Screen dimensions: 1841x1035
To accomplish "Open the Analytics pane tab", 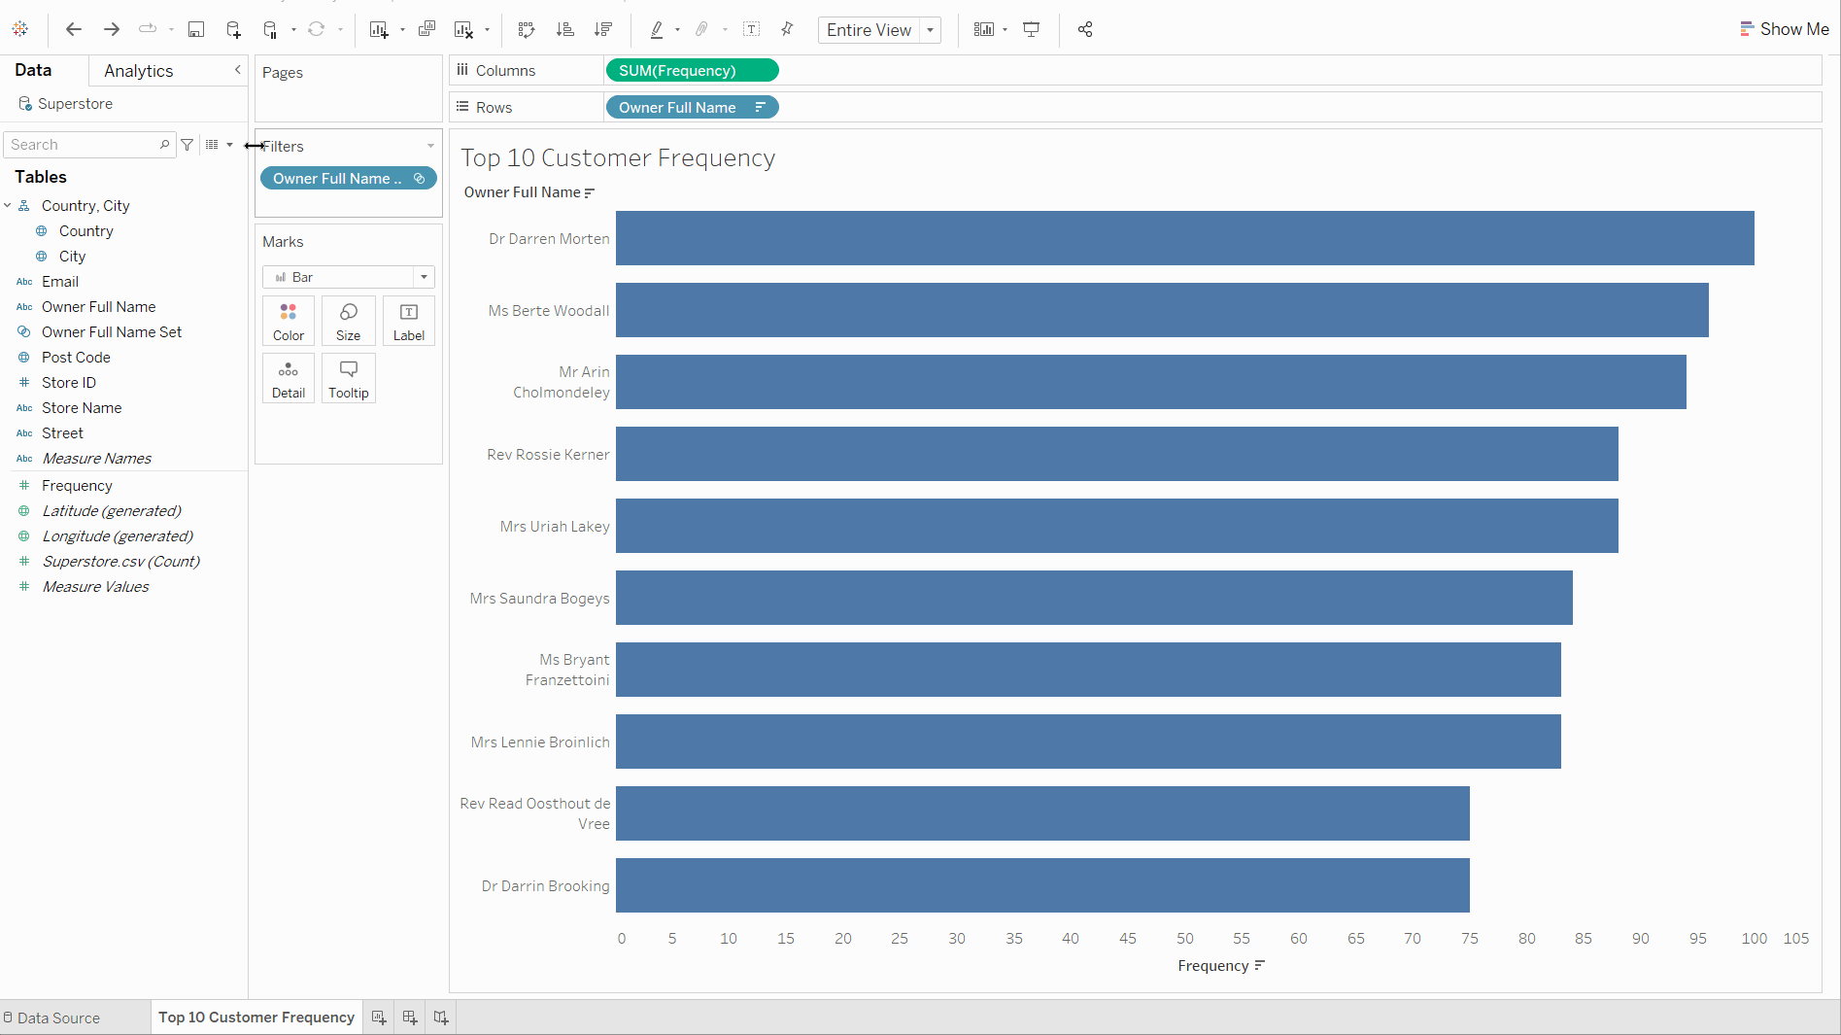I will 137,70.
